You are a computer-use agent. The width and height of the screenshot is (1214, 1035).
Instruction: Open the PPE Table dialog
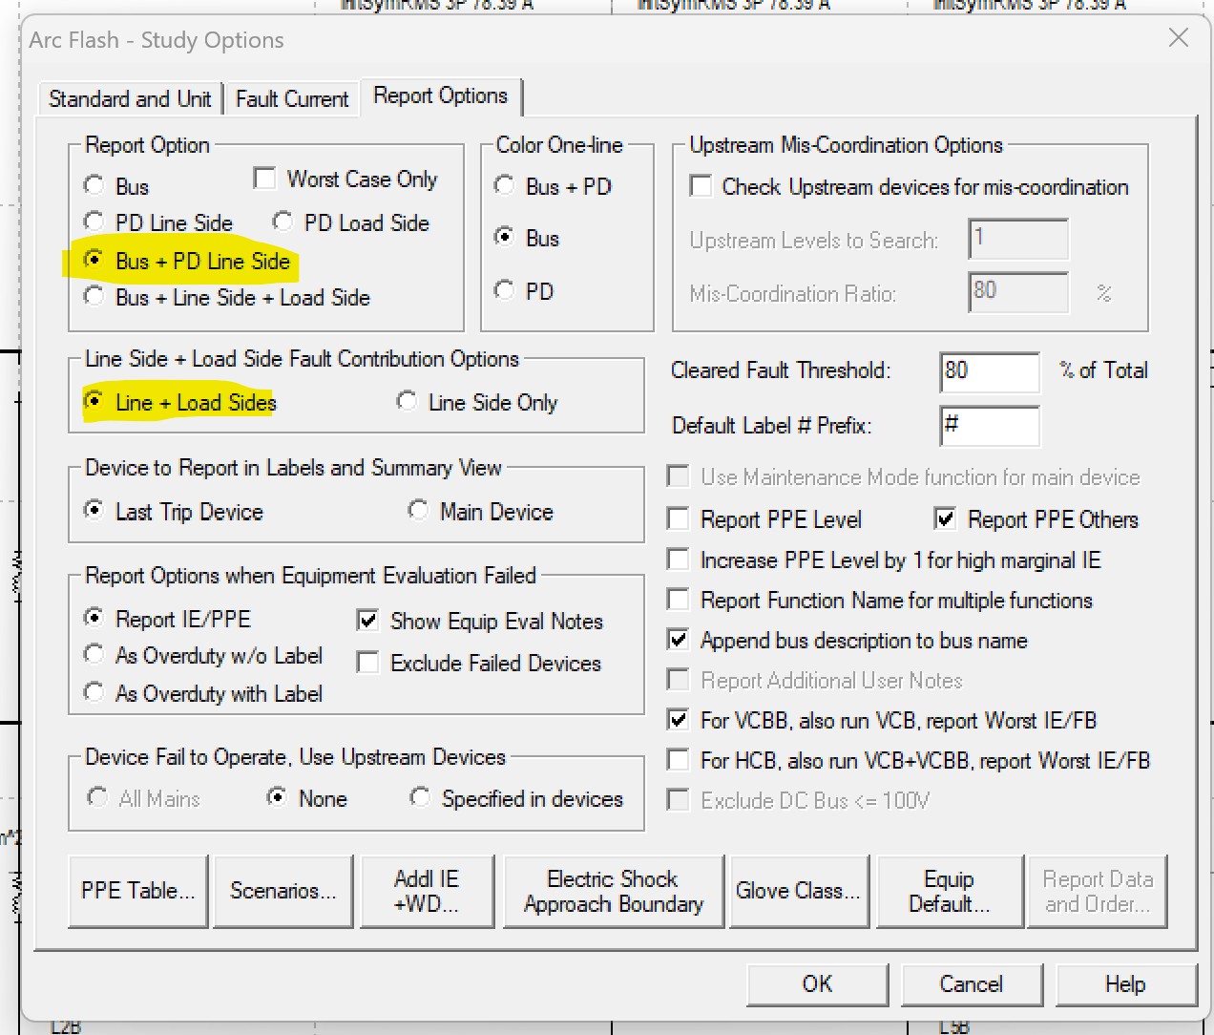click(138, 891)
